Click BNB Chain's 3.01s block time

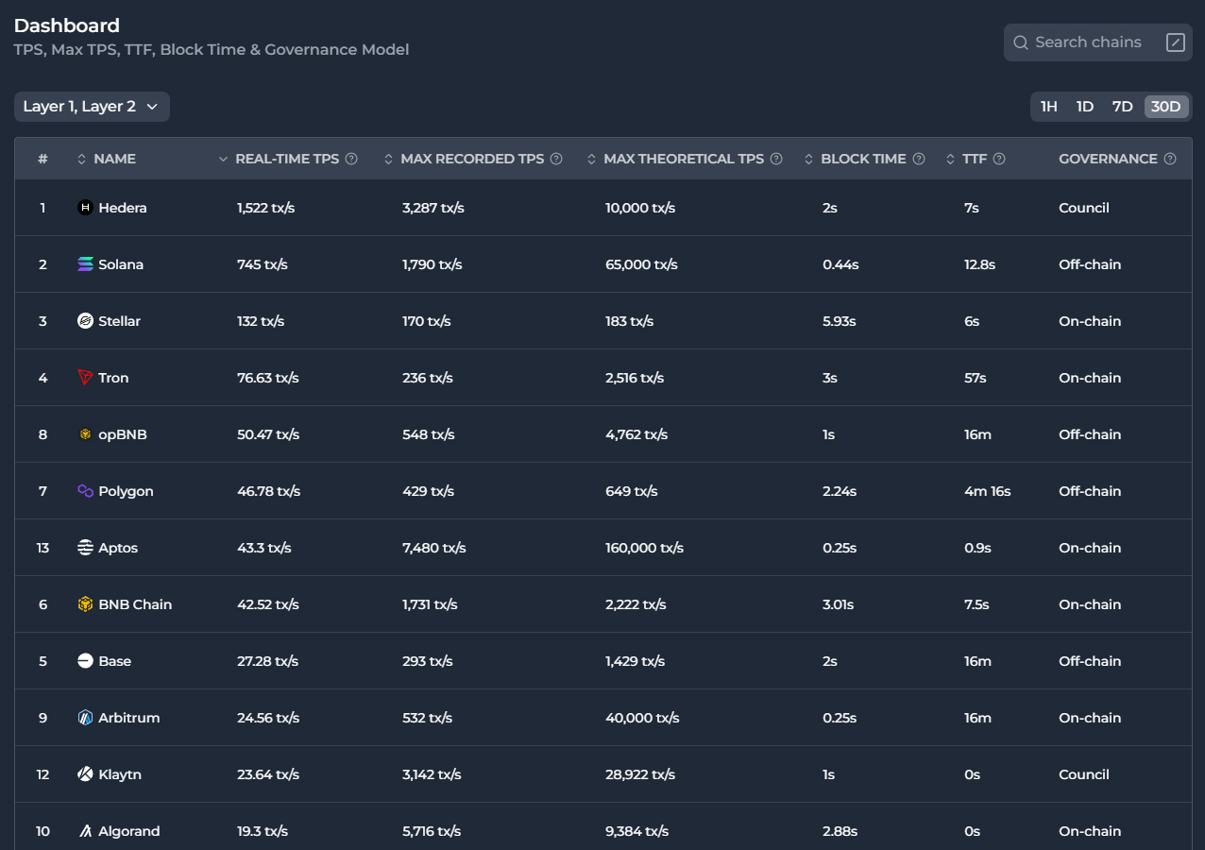click(x=838, y=604)
